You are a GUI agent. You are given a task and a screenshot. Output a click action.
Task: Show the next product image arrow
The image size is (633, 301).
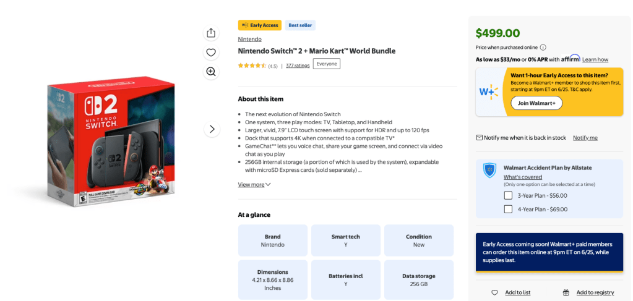[212, 129]
